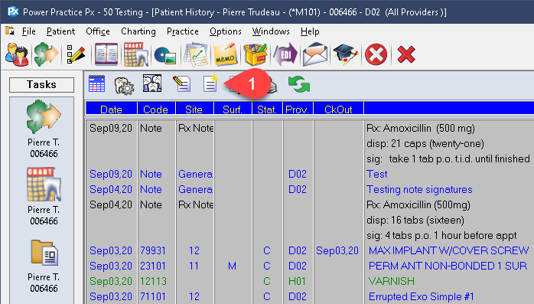
Task: Click the checkout date Sep03,20 cell
Action: 337,250
